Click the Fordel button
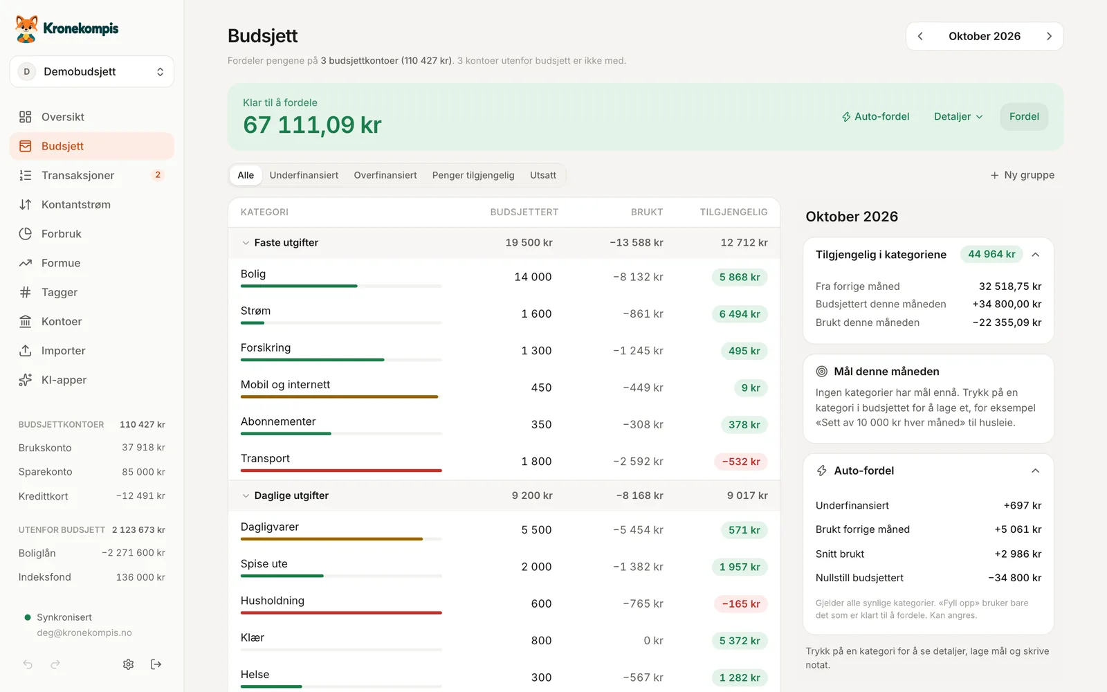The image size is (1107, 692). tap(1024, 116)
